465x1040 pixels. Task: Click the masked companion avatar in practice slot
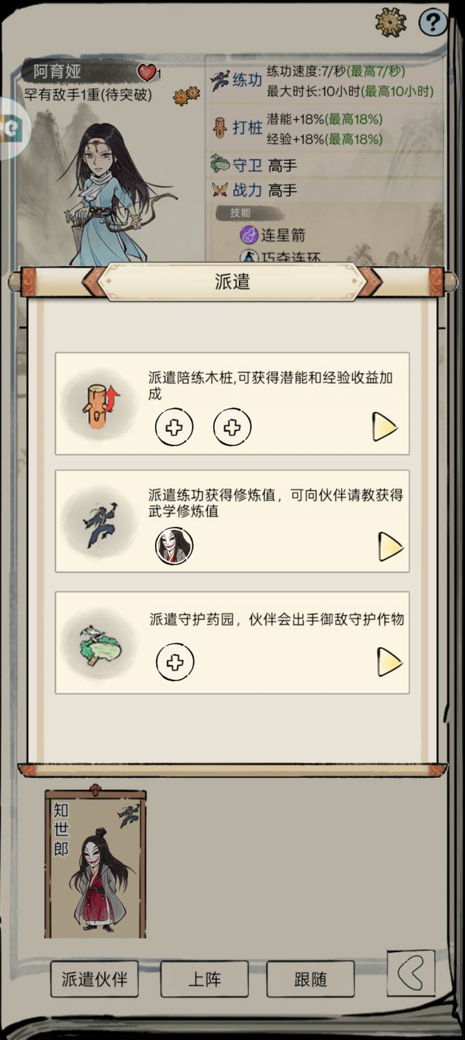point(174,546)
